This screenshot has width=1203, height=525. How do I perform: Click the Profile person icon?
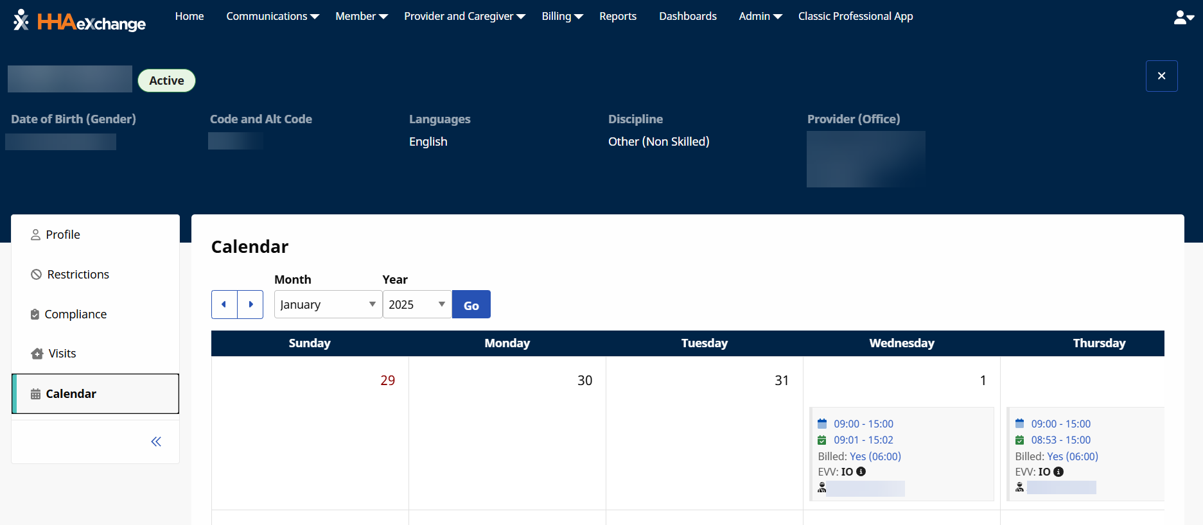(35, 235)
